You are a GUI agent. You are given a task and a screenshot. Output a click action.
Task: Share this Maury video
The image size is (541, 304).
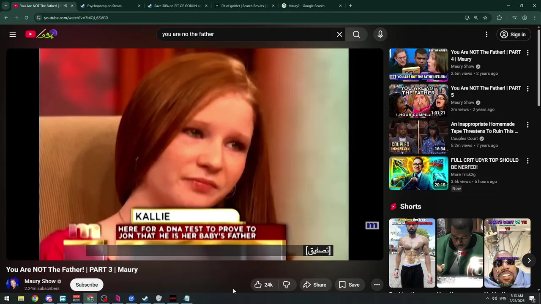(315, 285)
